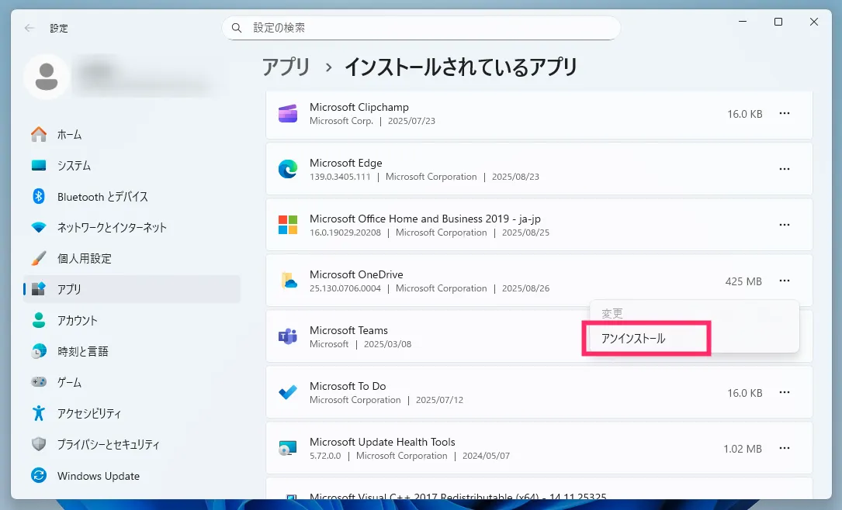
Task: Click the Microsoft To Do app name
Action: coord(348,386)
